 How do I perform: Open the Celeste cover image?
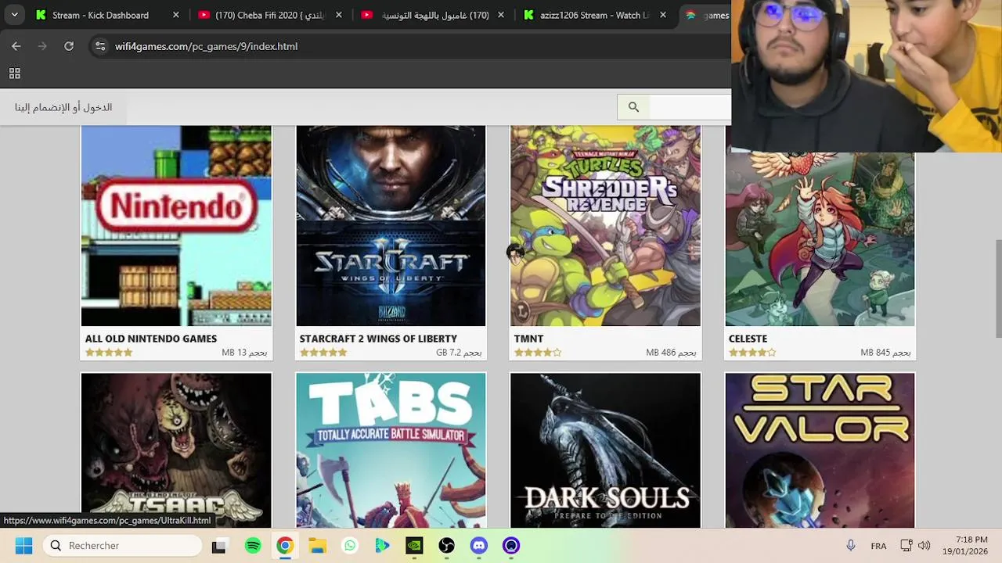[820, 238]
